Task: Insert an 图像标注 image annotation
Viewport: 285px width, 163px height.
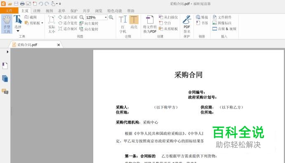Action: point(222,23)
